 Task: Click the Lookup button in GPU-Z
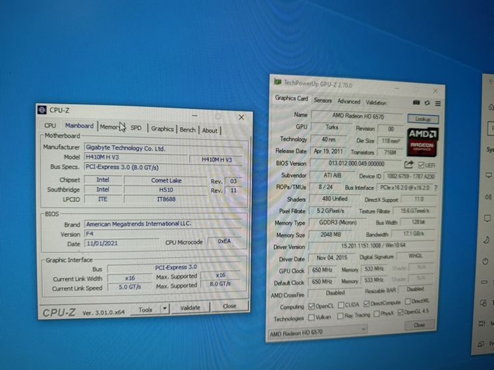point(423,119)
